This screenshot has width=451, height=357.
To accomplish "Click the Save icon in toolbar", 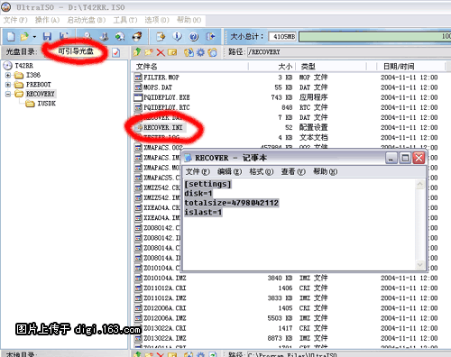I will [x=47, y=36].
